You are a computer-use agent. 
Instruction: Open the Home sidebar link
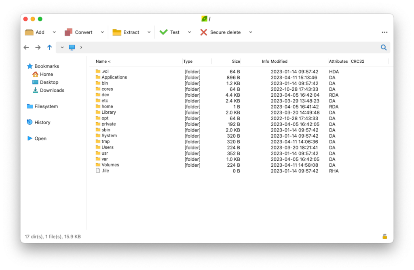coord(46,74)
